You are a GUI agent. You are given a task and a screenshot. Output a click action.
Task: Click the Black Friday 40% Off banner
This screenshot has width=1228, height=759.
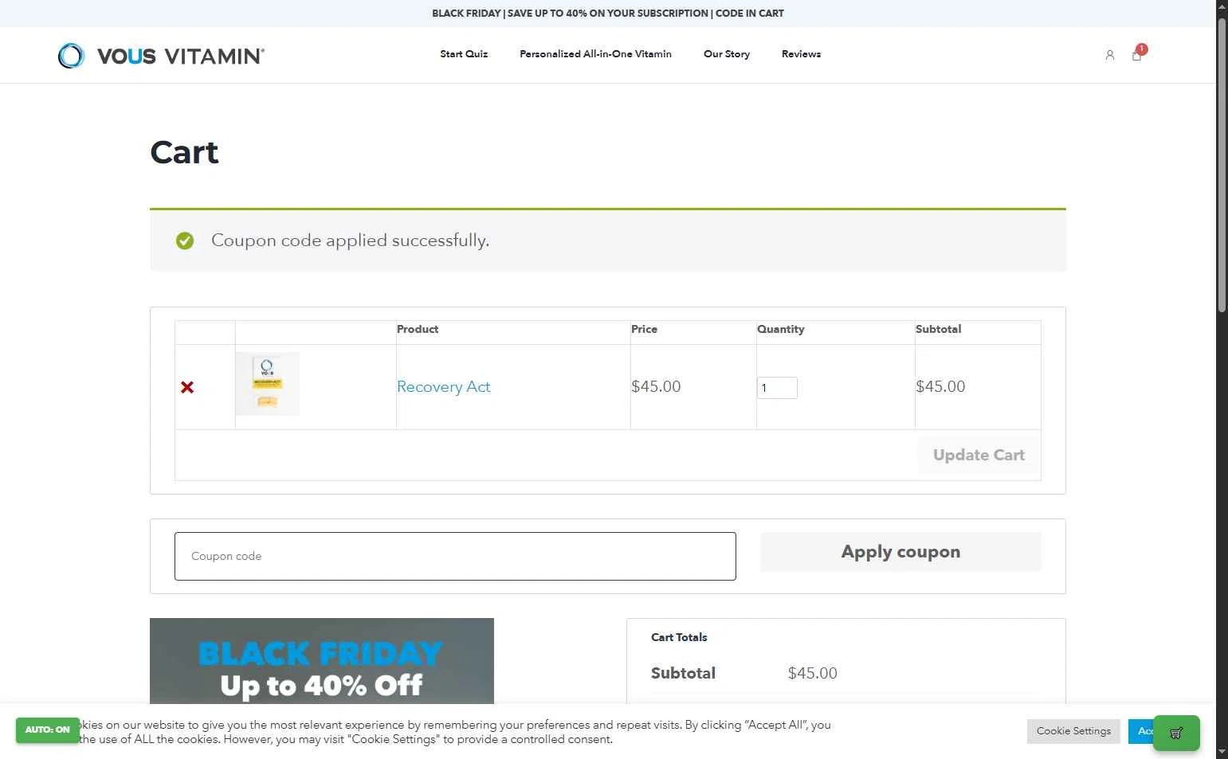tap(322, 661)
